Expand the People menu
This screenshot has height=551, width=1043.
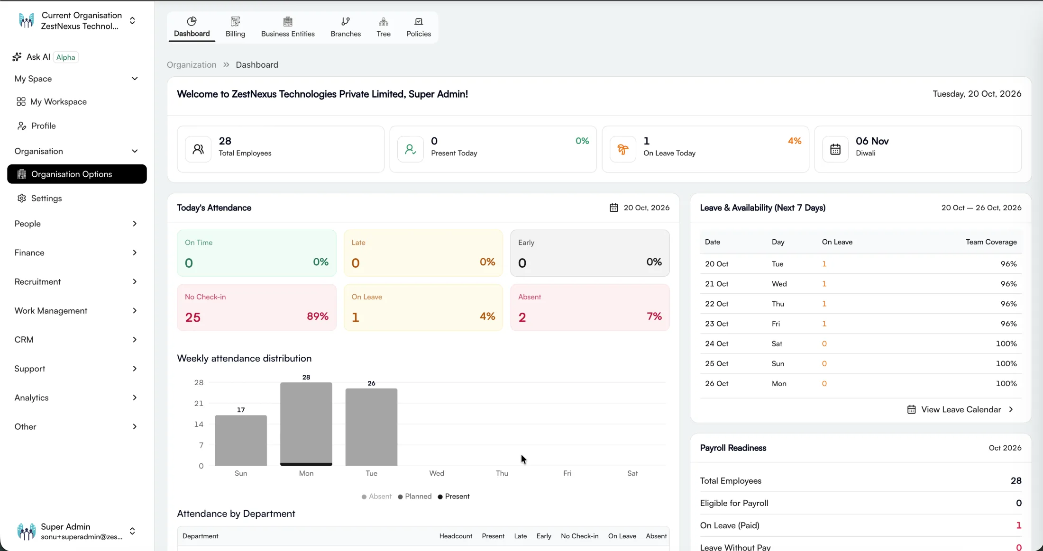77,224
